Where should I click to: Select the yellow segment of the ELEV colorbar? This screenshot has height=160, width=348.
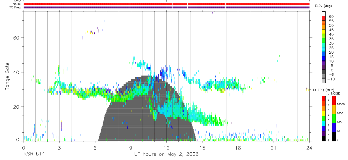coord(324,31)
